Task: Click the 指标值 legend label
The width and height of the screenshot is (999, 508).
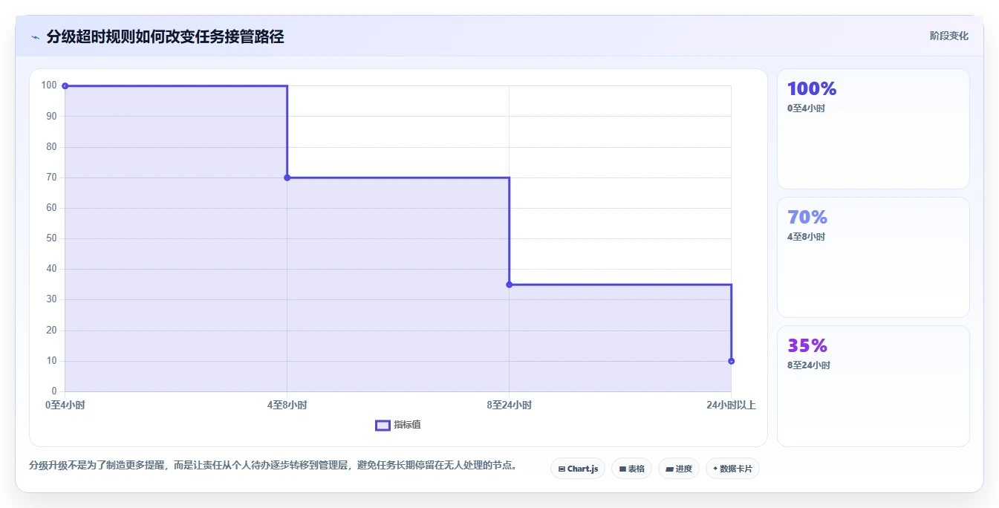Action: (x=407, y=425)
